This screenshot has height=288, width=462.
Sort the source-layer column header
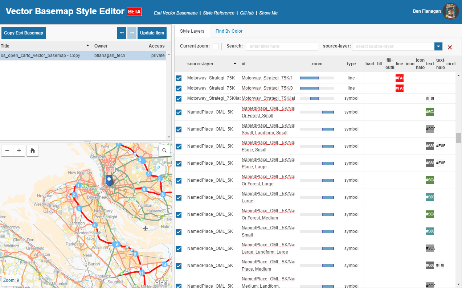coord(200,63)
